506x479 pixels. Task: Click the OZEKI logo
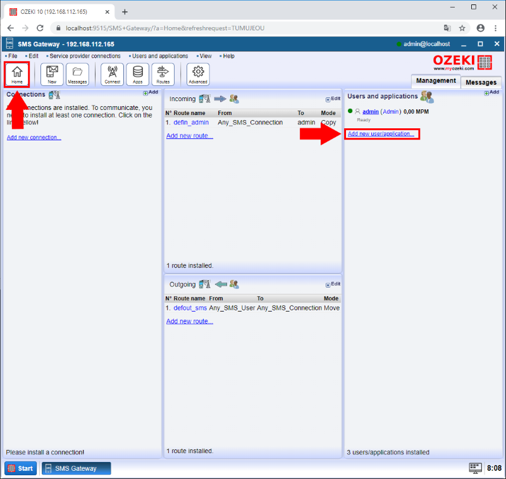click(x=462, y=61)
